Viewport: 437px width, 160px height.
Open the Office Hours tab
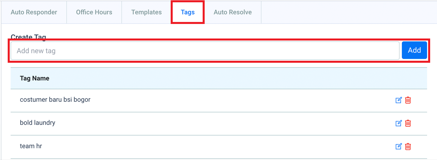coord(94,12)
